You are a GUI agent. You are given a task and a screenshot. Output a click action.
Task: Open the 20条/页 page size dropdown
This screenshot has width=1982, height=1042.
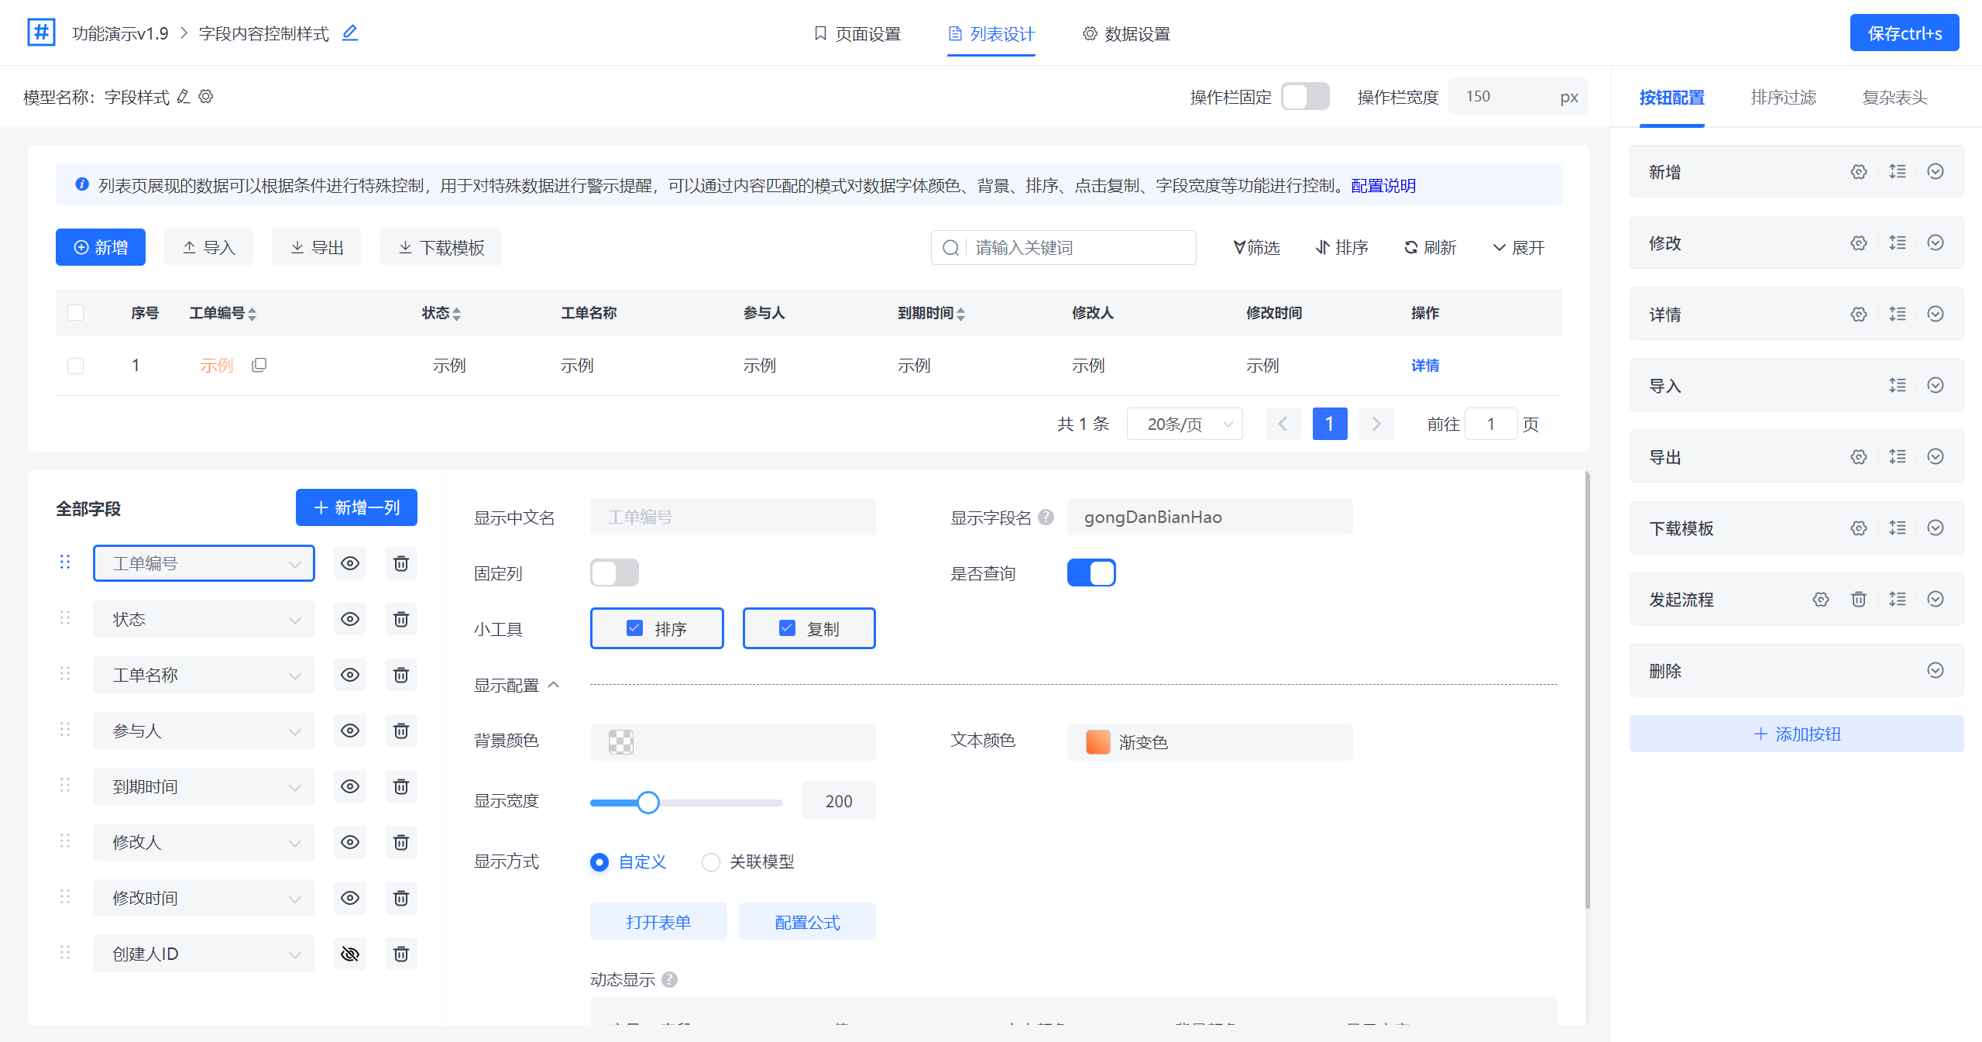coord(1184,424)
